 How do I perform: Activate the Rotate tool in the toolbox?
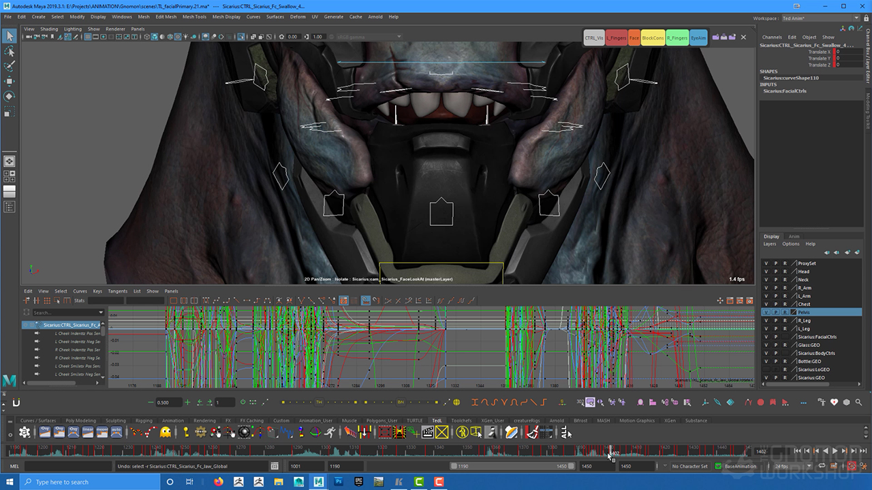pos(10,96)
